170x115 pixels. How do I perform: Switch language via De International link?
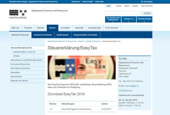(147, 2)
